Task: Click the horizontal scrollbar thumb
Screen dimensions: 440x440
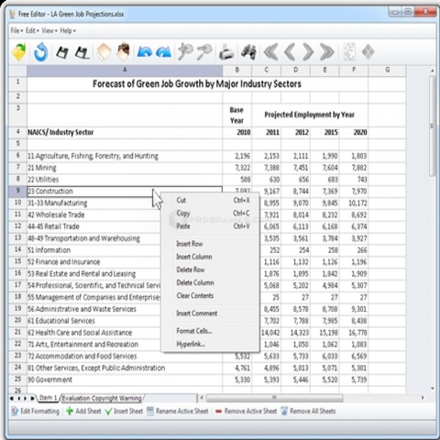Action: (x=274, y=398)
